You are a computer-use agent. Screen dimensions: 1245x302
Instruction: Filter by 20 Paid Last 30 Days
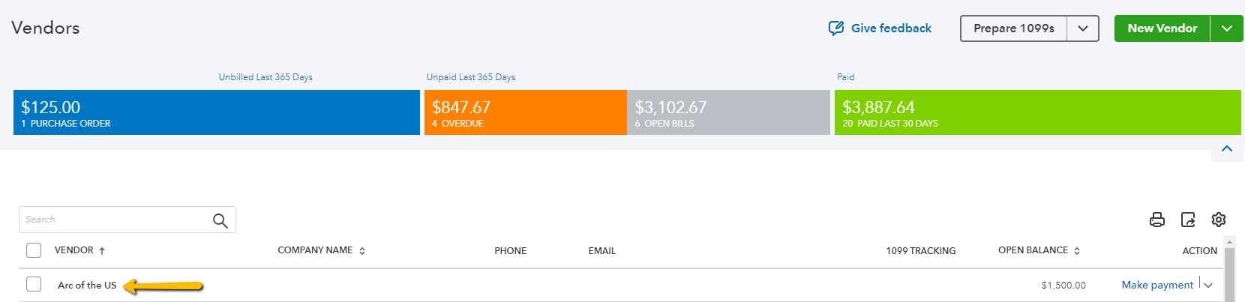(x=1038, y=112)
